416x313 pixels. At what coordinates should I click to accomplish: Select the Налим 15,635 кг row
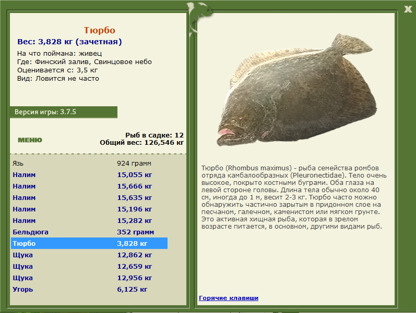89,197
